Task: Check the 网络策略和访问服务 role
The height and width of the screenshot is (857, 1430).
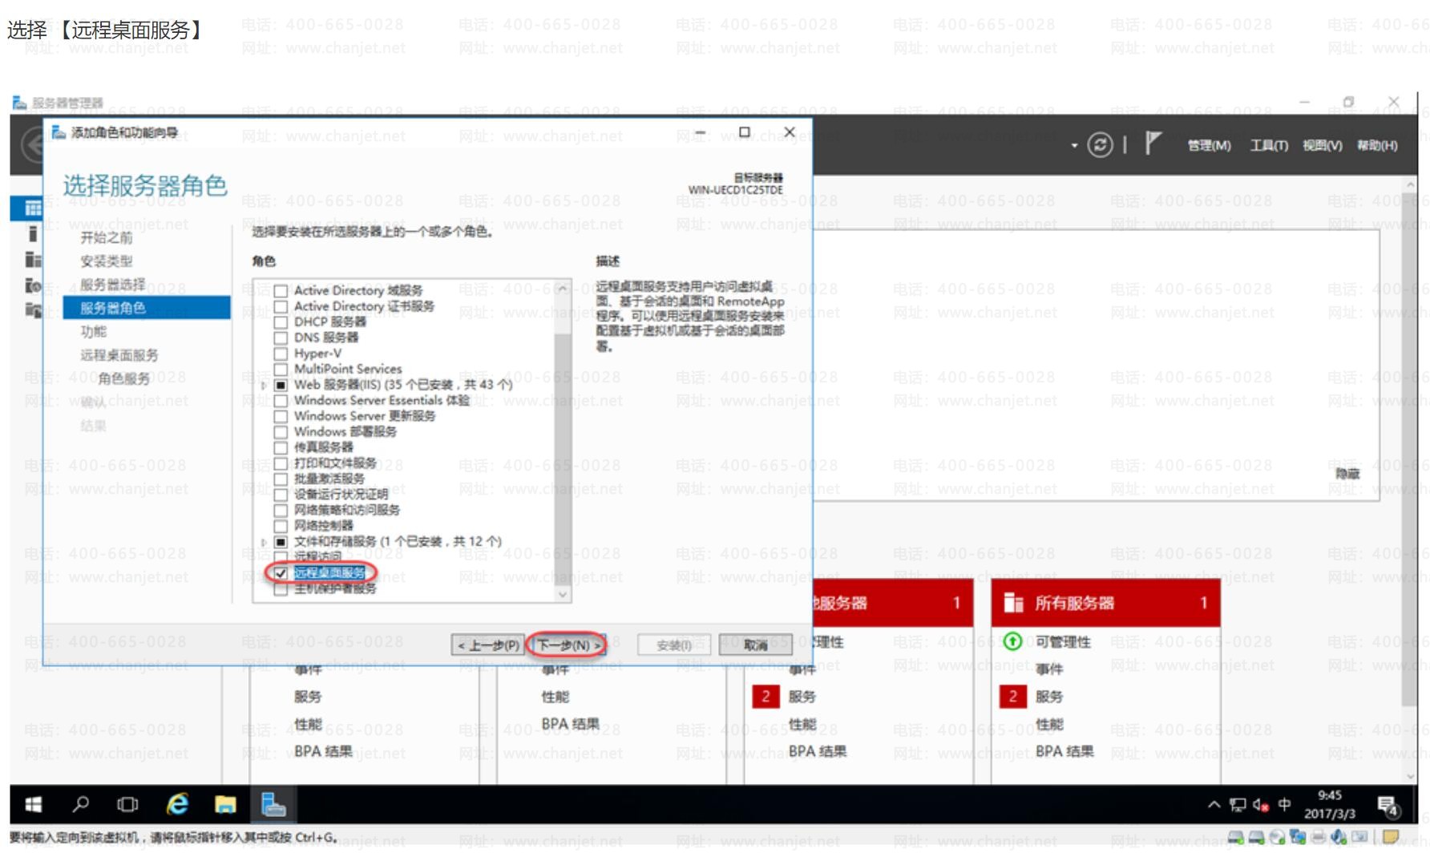Action: pos(281,510)
